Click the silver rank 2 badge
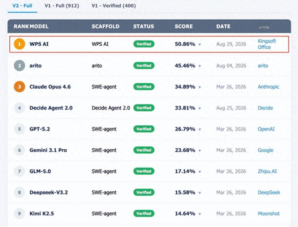 19,66
